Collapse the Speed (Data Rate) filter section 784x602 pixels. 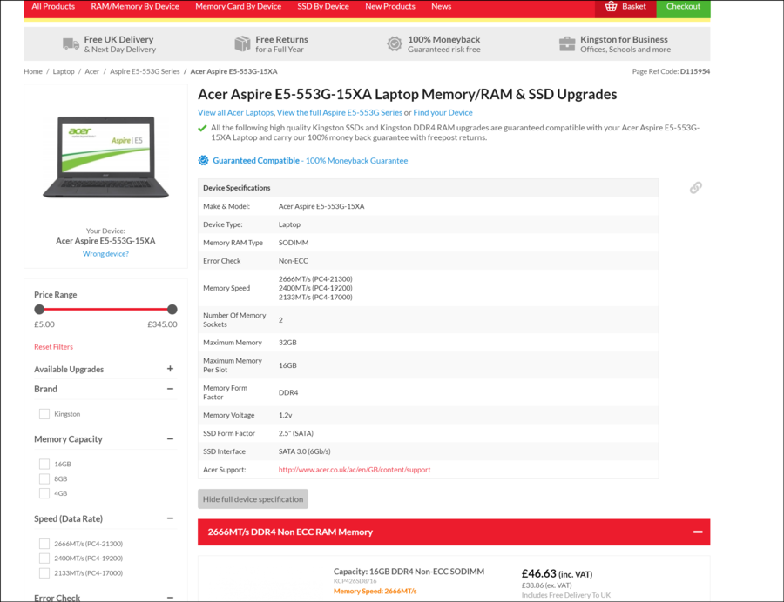pyautogui.click(x=170, y=518)
